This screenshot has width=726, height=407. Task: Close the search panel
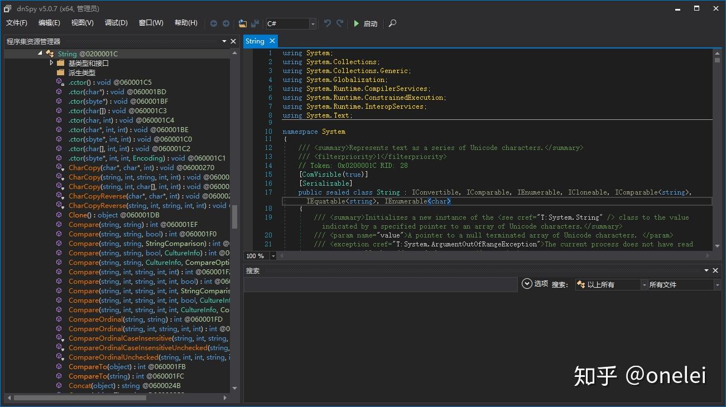coord(716,270)
